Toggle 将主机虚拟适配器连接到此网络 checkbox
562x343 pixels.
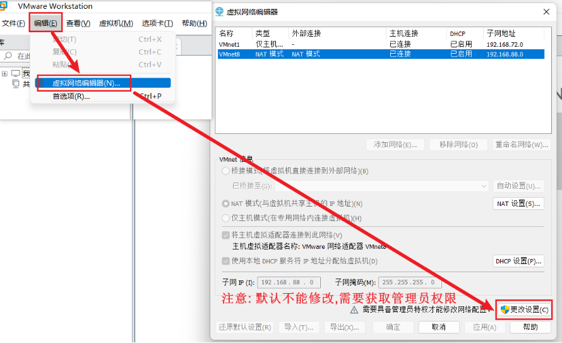[x=225, y=235]
